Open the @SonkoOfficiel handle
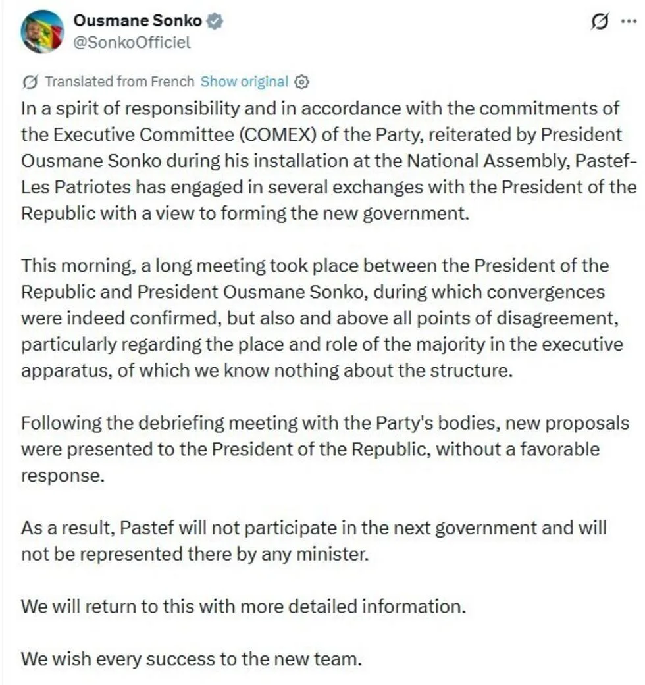The width and height of the screenshot is (645, 685). click(132, 42)
